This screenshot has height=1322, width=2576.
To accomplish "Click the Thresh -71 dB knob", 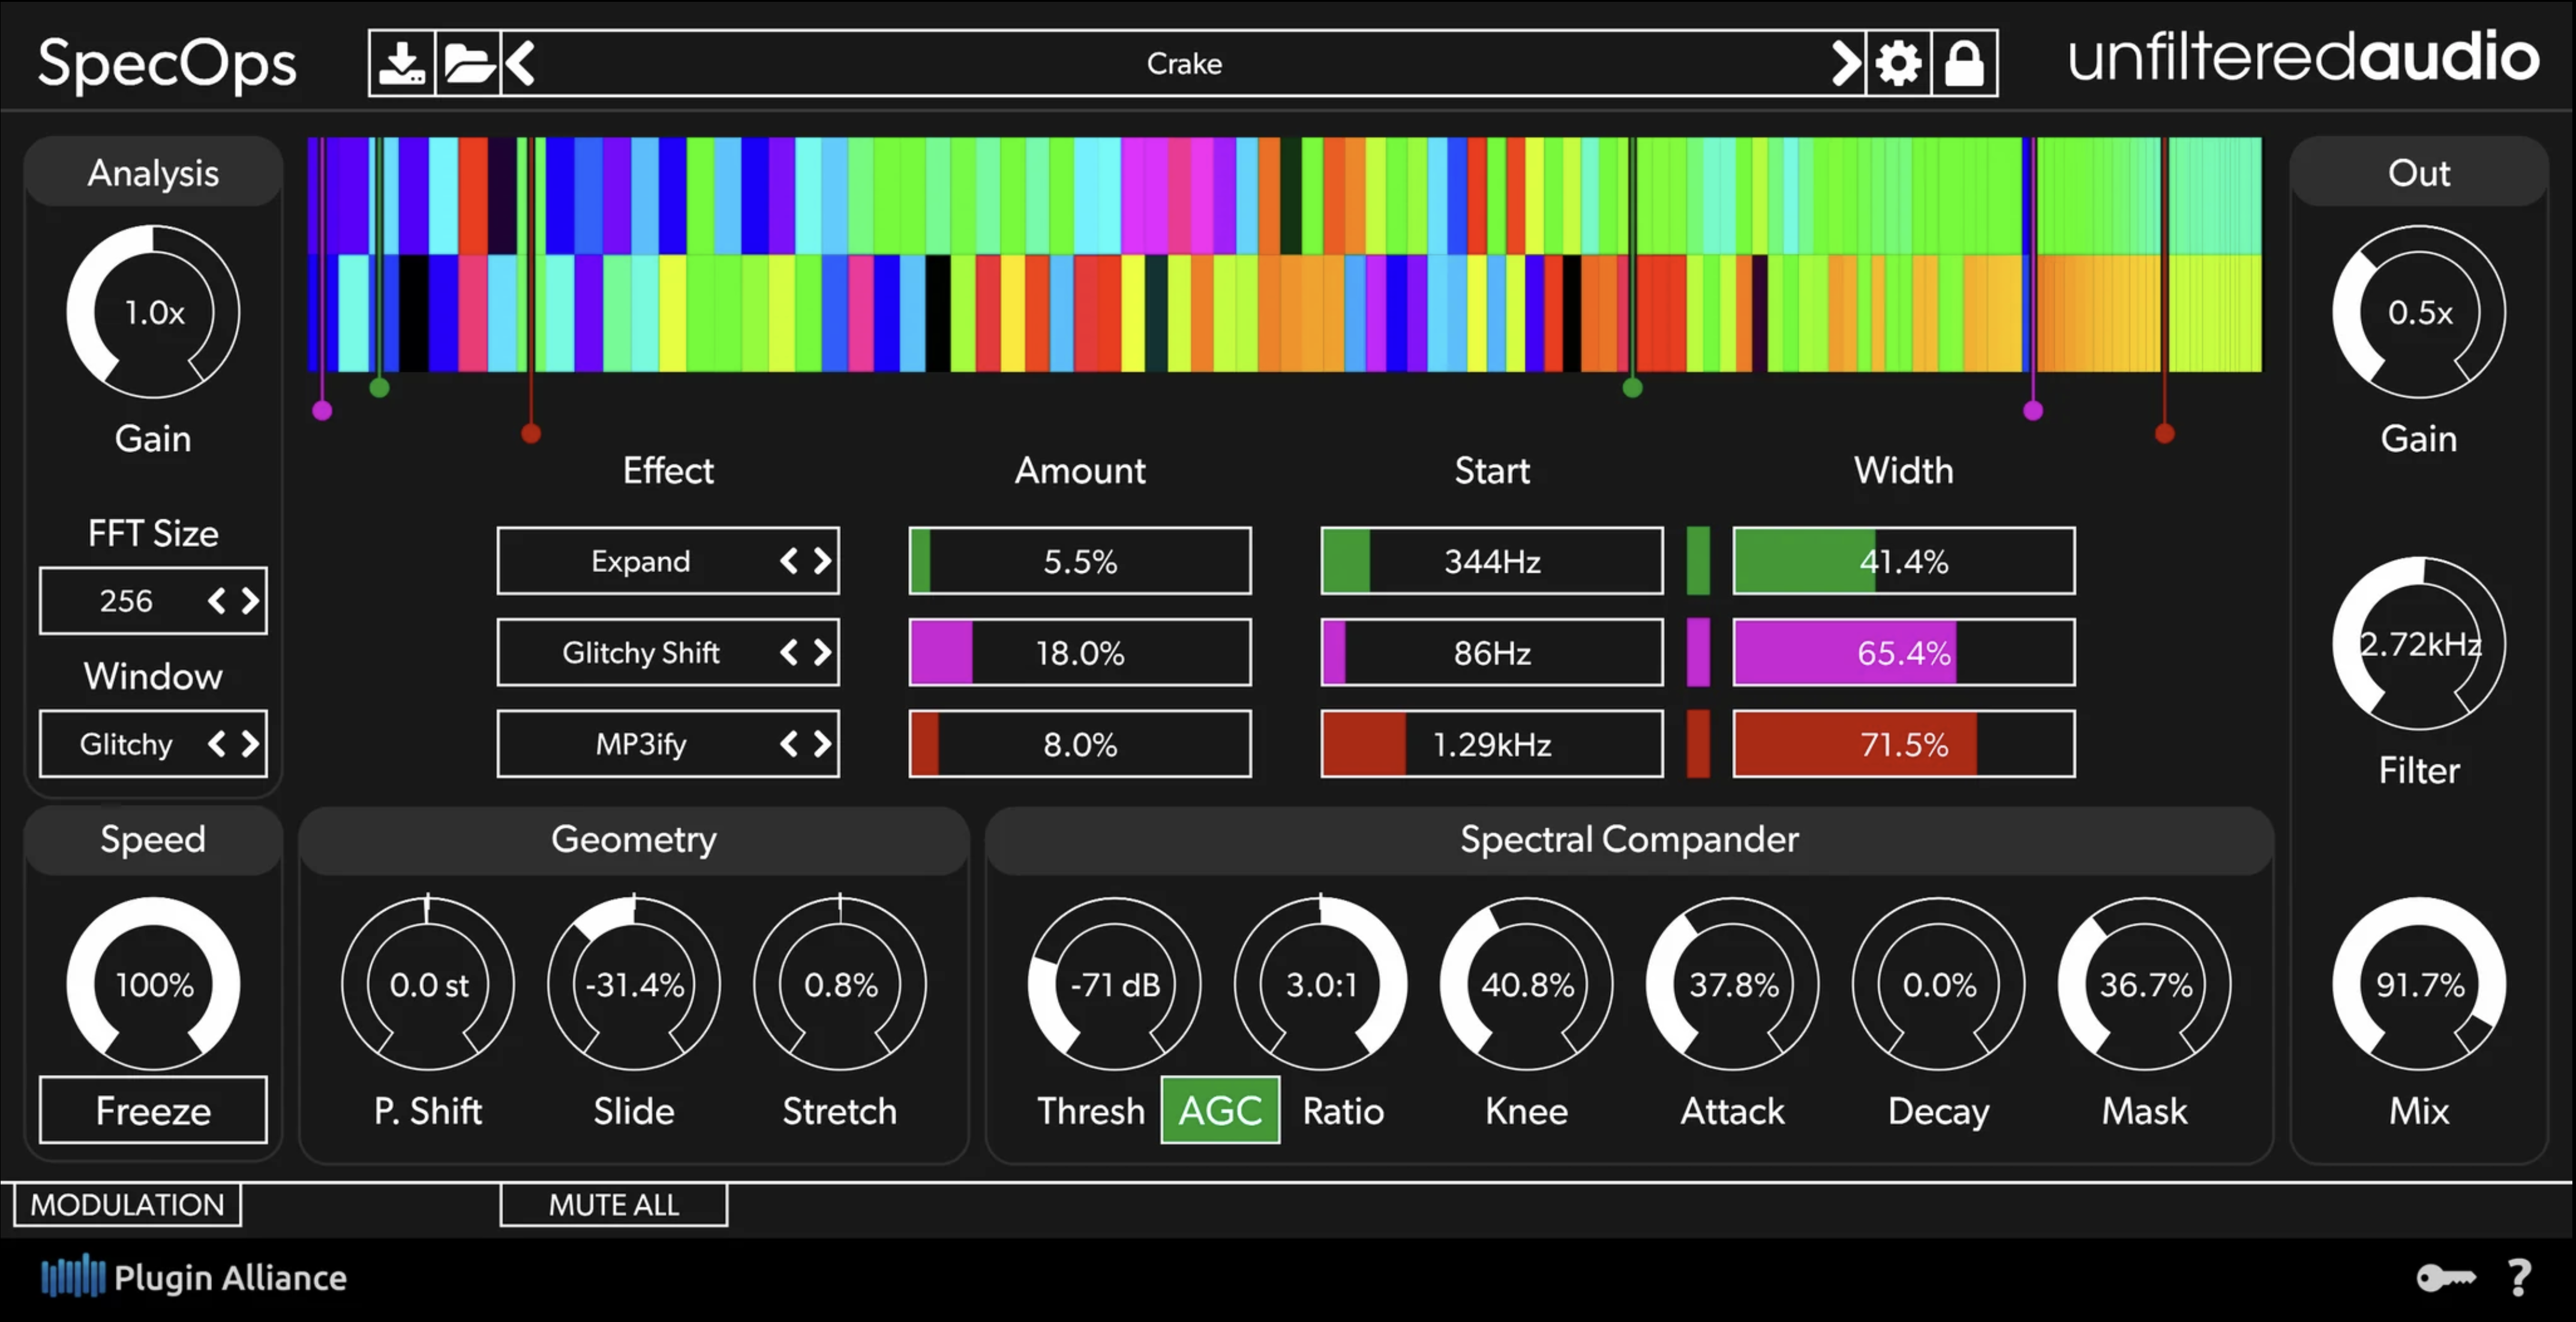I will point(1115,984).
